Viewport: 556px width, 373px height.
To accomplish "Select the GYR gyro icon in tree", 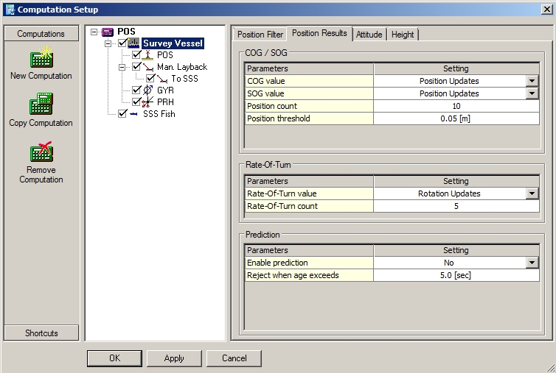I will click(x=148, y=90).
